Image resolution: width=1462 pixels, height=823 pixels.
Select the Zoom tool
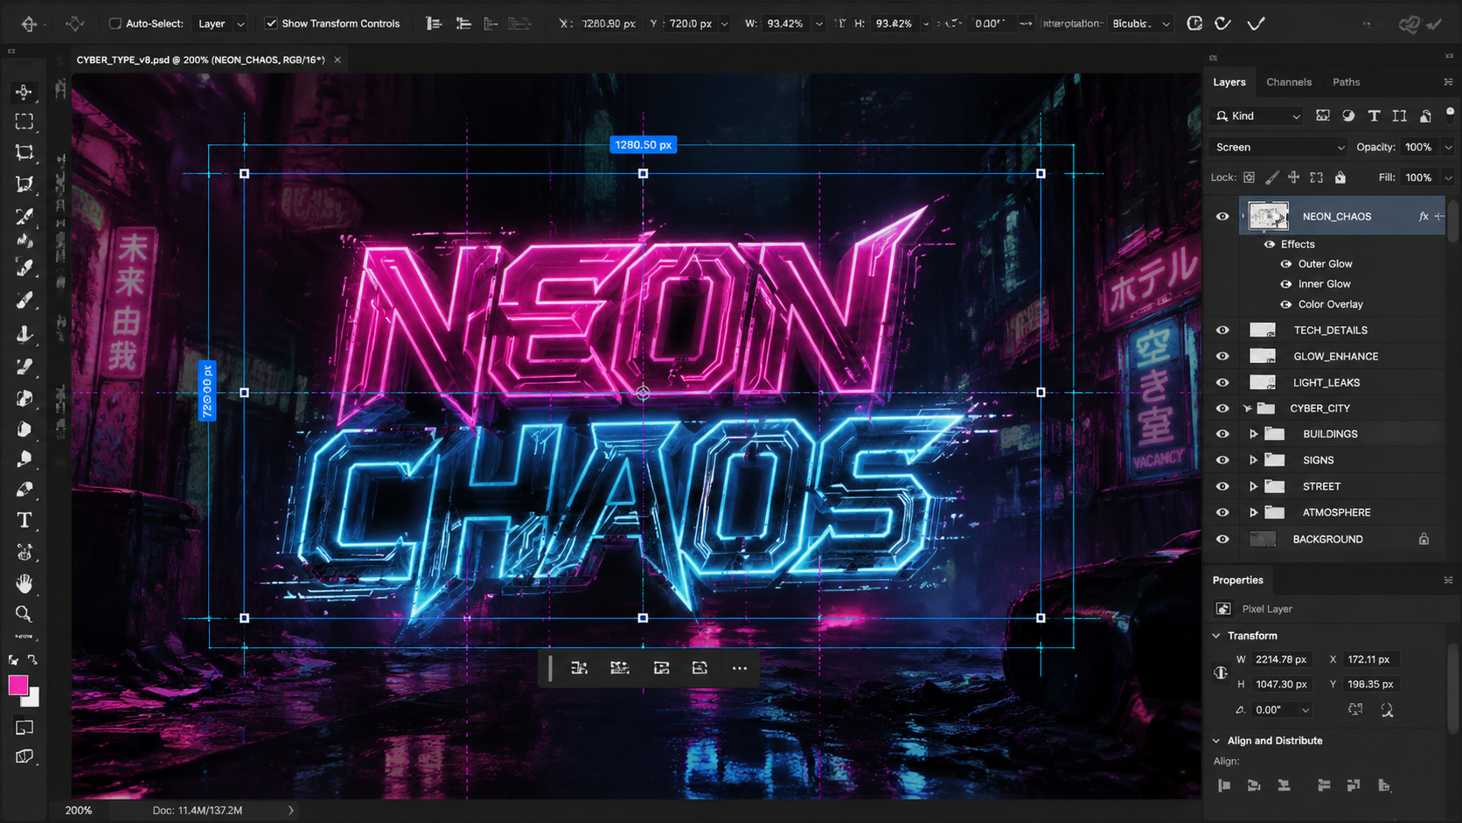(24, 613)
